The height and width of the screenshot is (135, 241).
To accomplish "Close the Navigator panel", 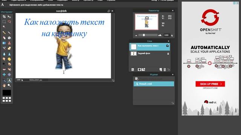I will [173, 10].
